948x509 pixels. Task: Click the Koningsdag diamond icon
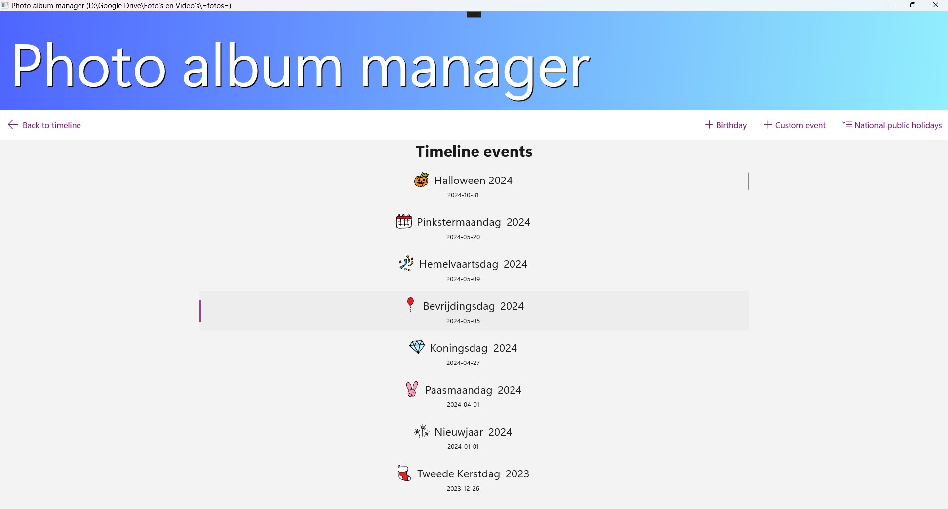pos(417,348)
